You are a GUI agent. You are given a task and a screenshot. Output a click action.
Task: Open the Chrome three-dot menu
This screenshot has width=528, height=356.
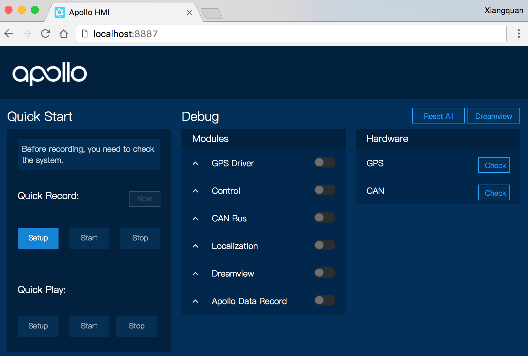pyautogui.click(x=518, y=33)
